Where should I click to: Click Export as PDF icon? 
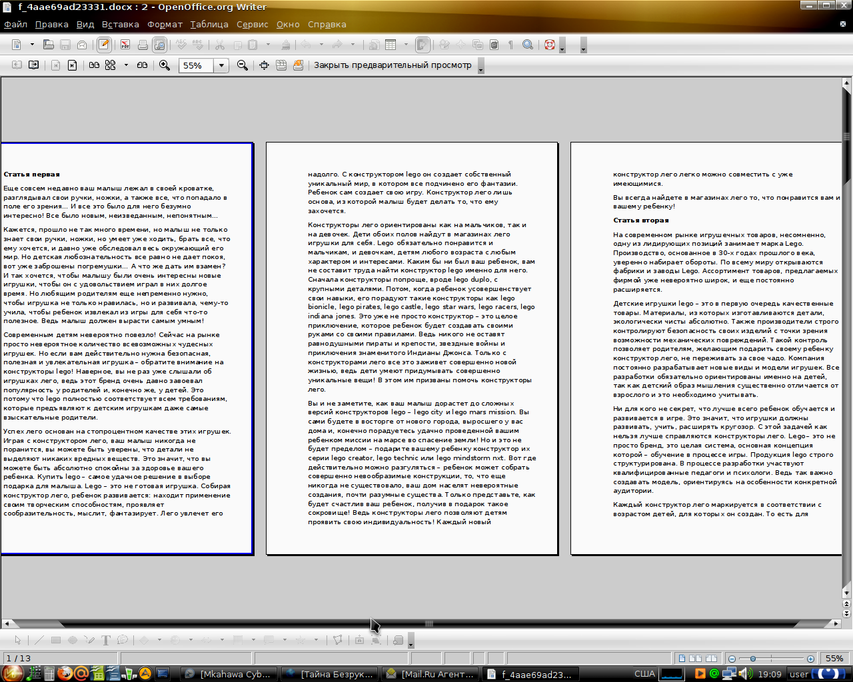click(125, 45)
